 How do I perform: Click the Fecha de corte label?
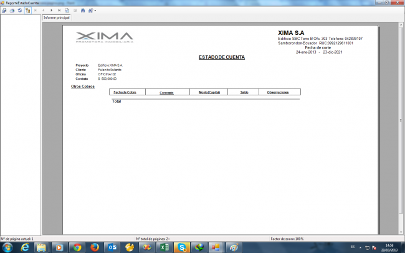318,47
